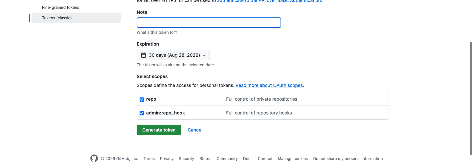Image resolution: width=473 pixels, height=164 pixels.
Task: Select Tokens (classic) in sidebar
Action: (76, 18)
